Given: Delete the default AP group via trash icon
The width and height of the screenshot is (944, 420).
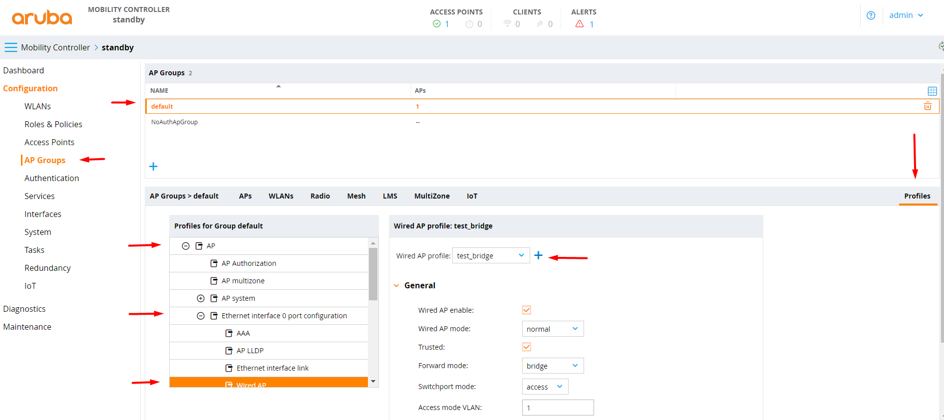Looking at the screenshot, I should point(928,106).
